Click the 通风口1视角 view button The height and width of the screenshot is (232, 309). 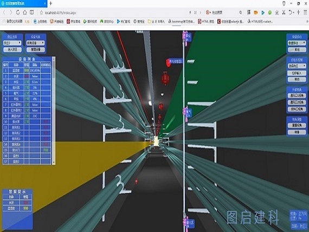click(x=297, y=95)
